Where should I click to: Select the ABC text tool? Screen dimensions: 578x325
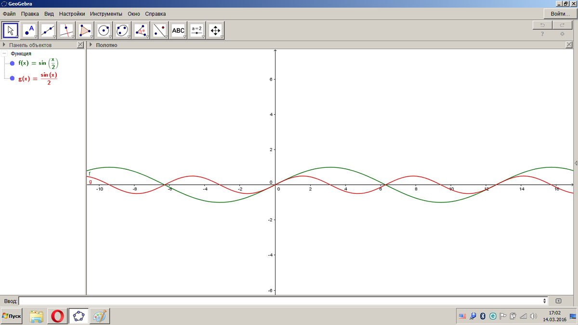[178, 30]
